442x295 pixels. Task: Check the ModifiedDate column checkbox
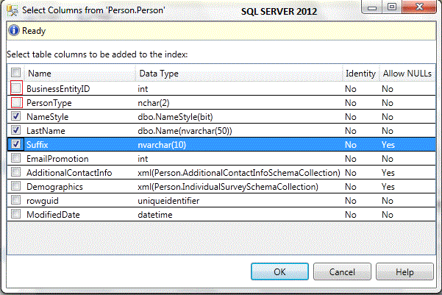point(15,214)
